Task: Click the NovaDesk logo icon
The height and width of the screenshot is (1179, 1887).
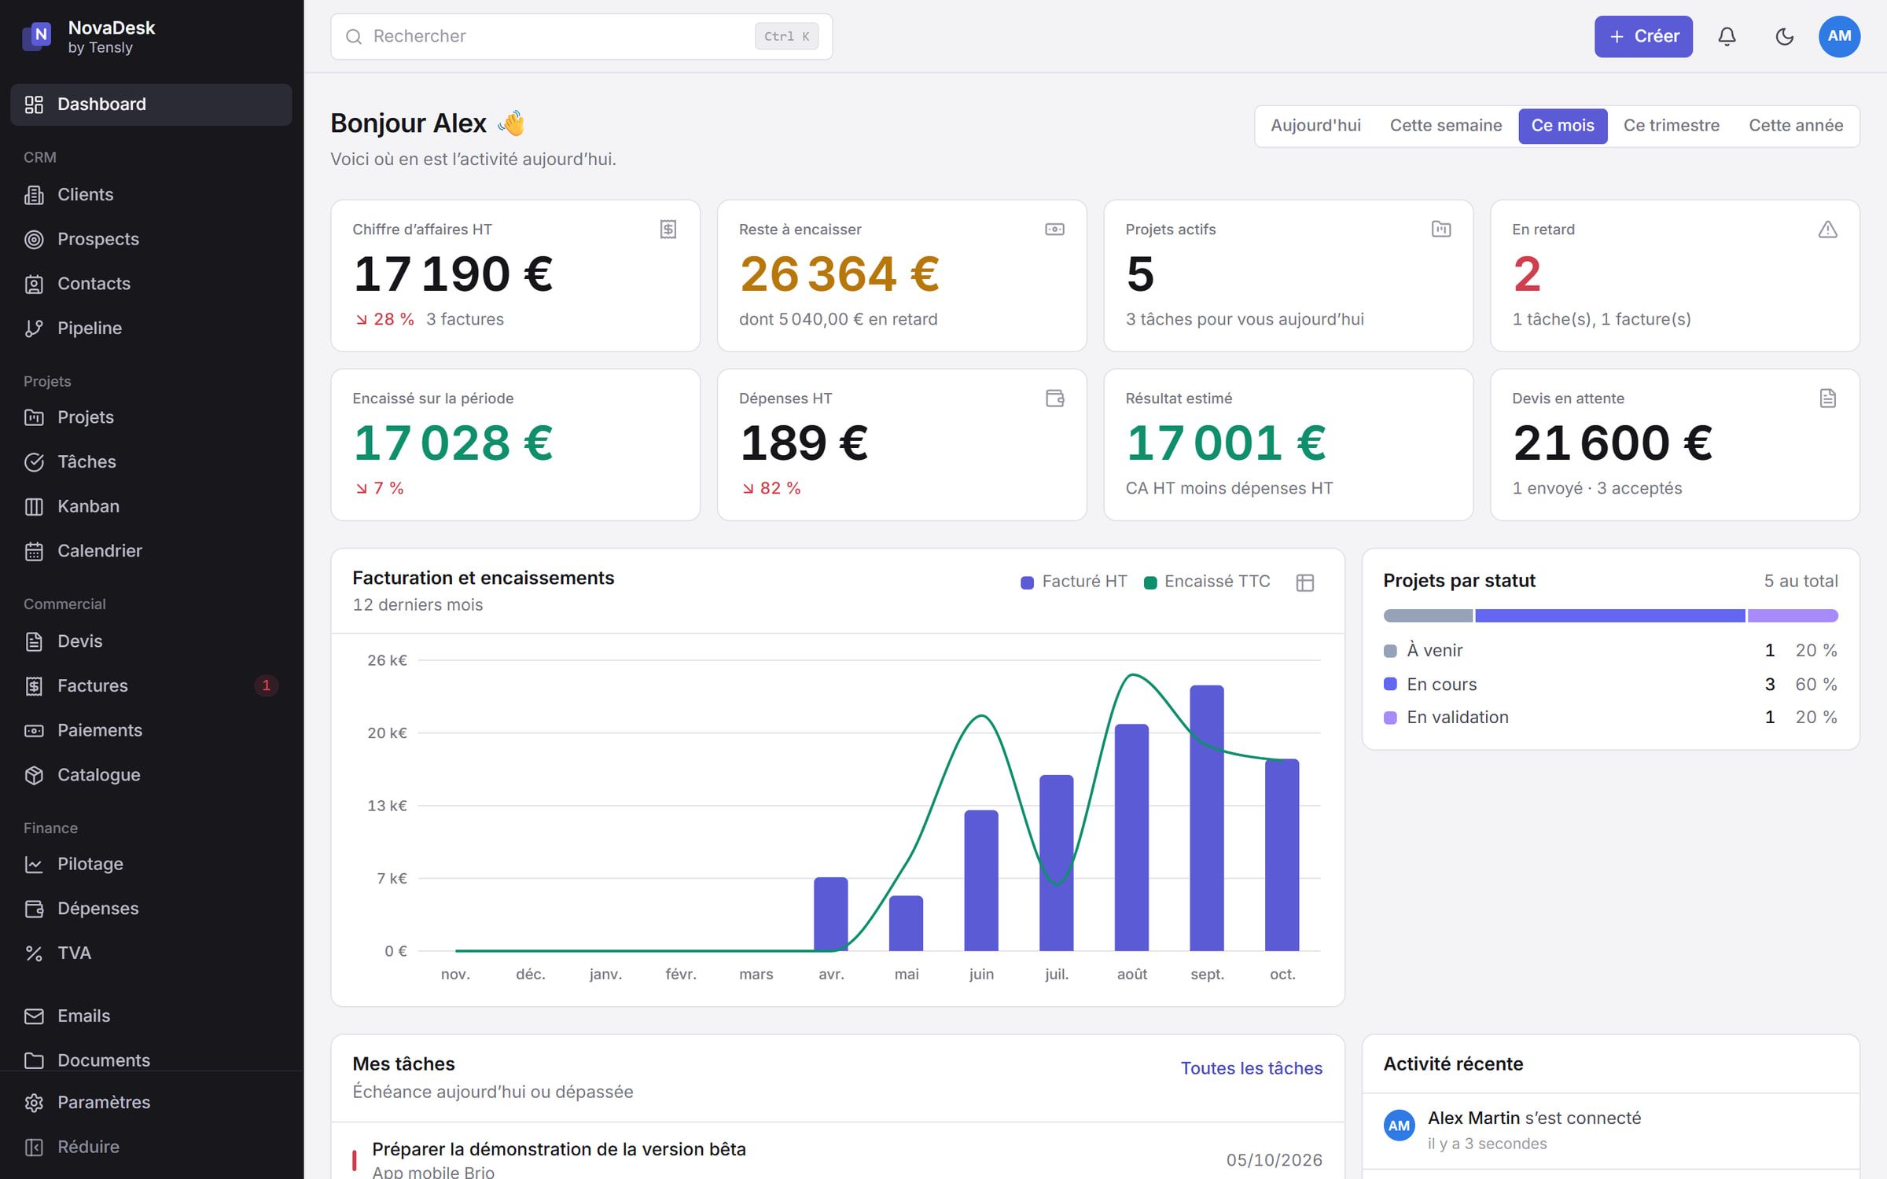Action: (37, 36)
